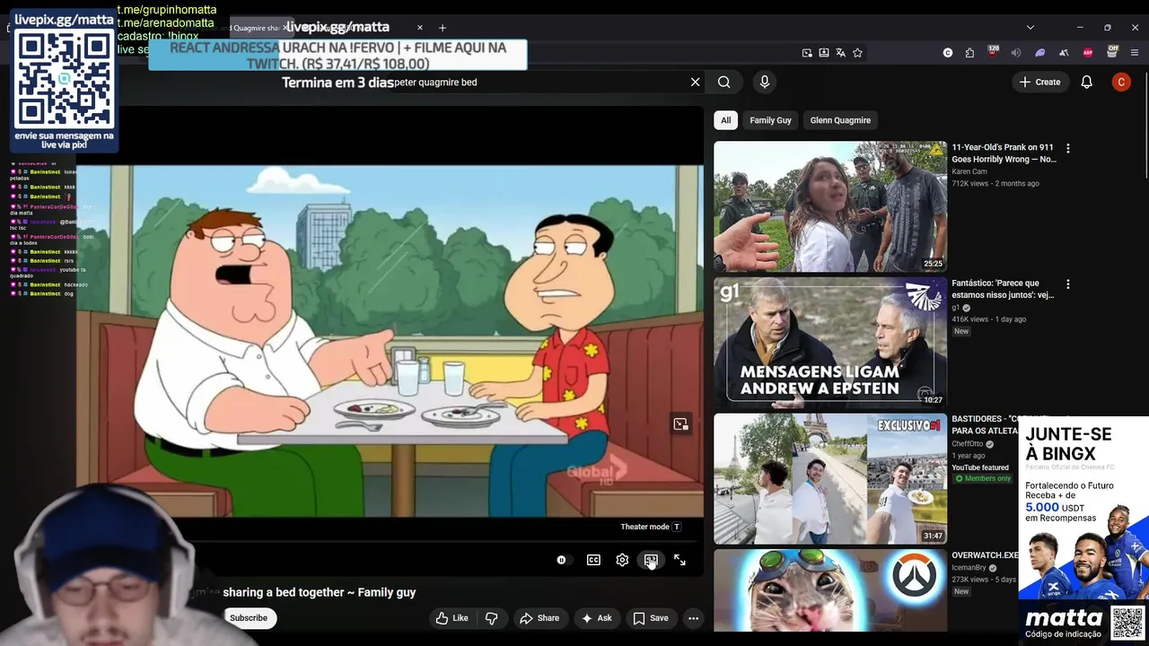Click the miniplayer icon over the video corner

click(681, 424)
